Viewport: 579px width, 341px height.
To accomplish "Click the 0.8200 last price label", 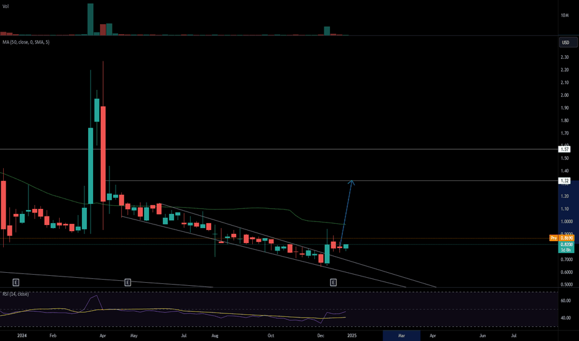I will (x=567, y=244).
